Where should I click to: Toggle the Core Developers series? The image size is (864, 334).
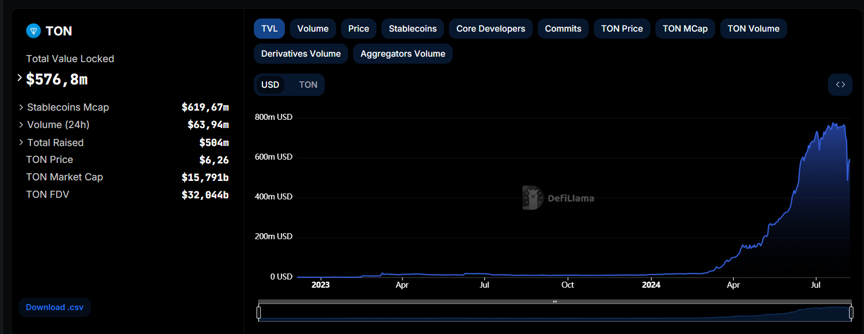[x=491, y=29]
